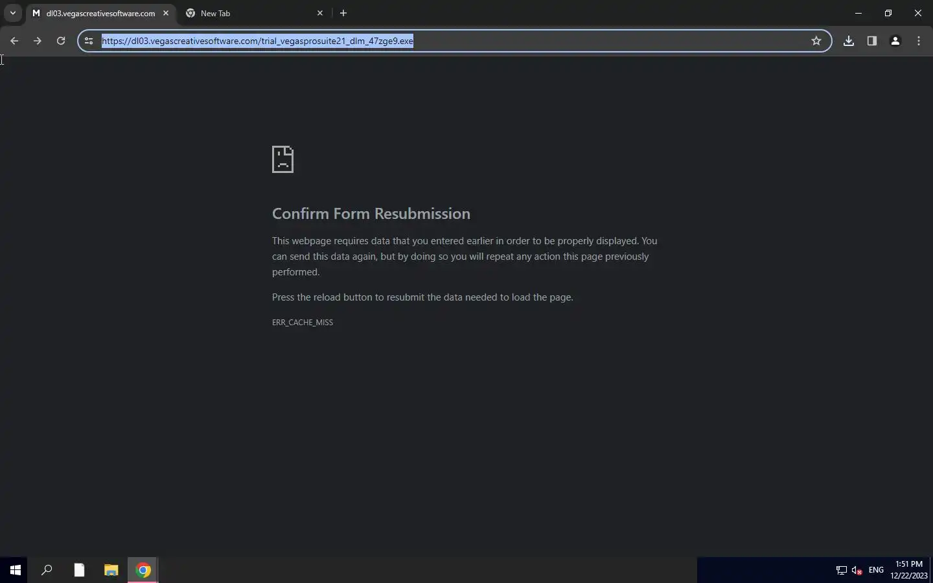Change the ENG input language
The image size is (933, 583).
click(x=876, y=570)
